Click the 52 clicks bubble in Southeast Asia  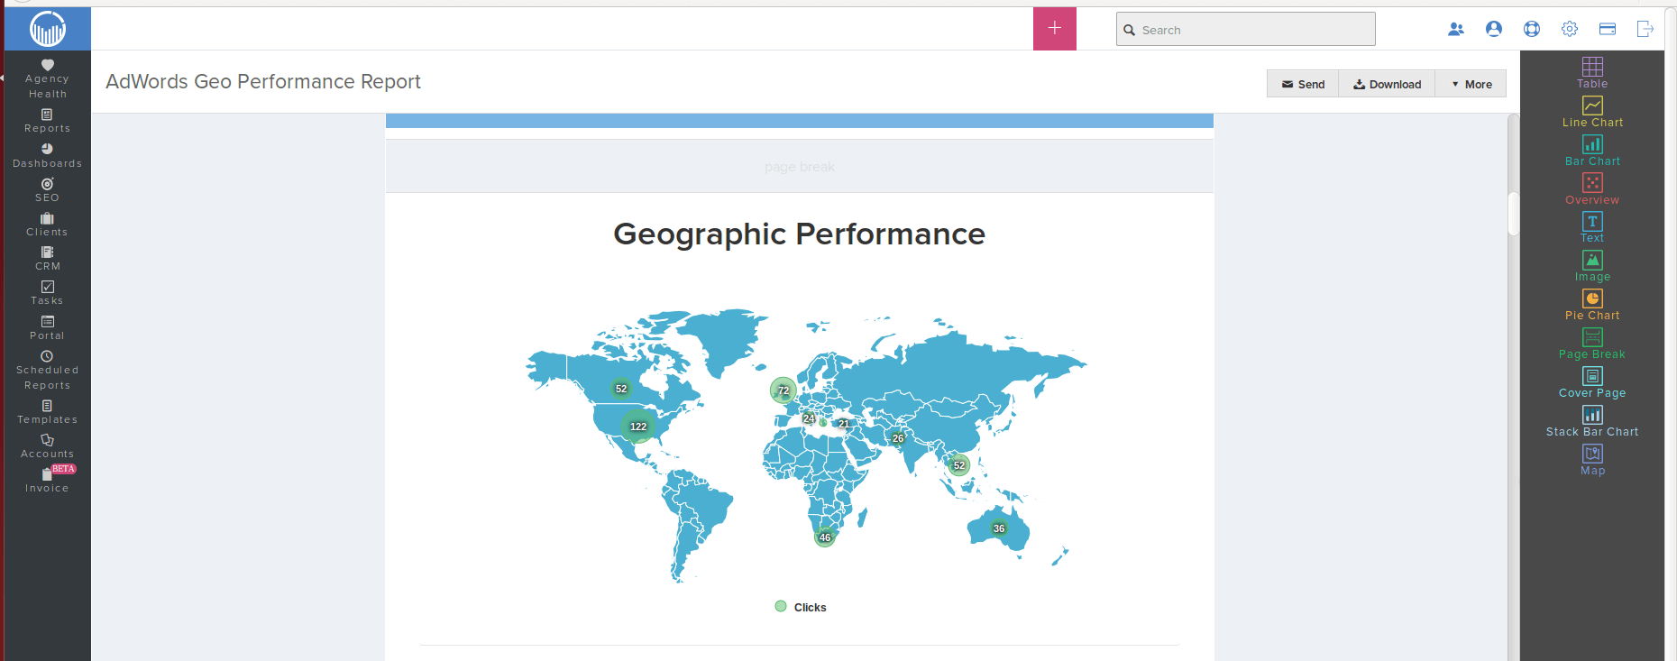pos(959,465)
